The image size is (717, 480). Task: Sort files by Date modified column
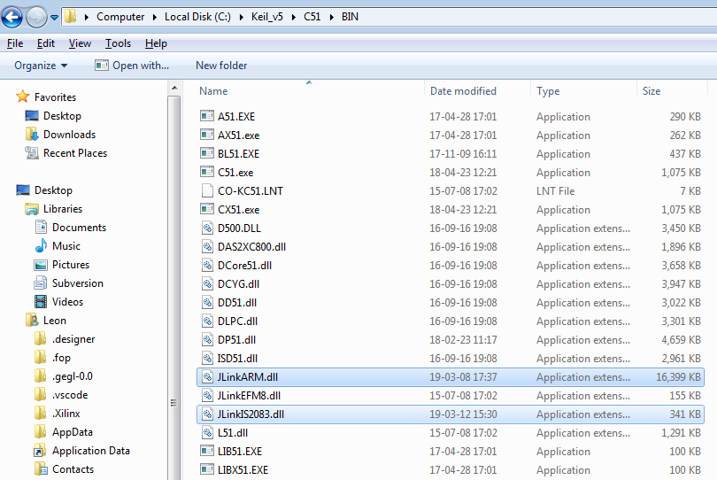click(x=463, y=91)
